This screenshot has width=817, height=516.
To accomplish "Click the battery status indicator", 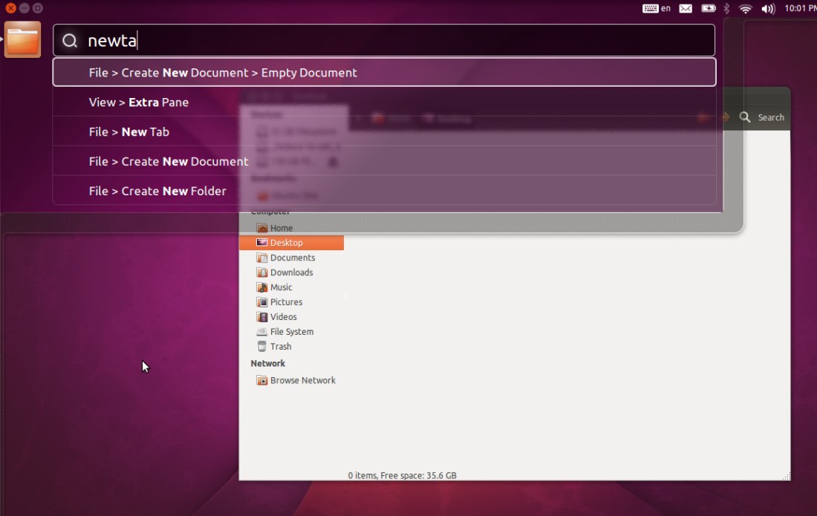I will [x=708, y=8].
